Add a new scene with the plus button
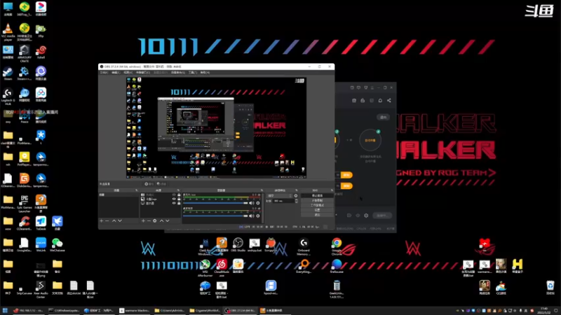 coord(102,220)
